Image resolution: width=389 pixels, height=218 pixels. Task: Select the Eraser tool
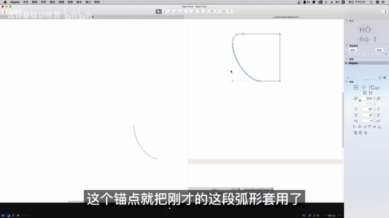pos(177,12)
